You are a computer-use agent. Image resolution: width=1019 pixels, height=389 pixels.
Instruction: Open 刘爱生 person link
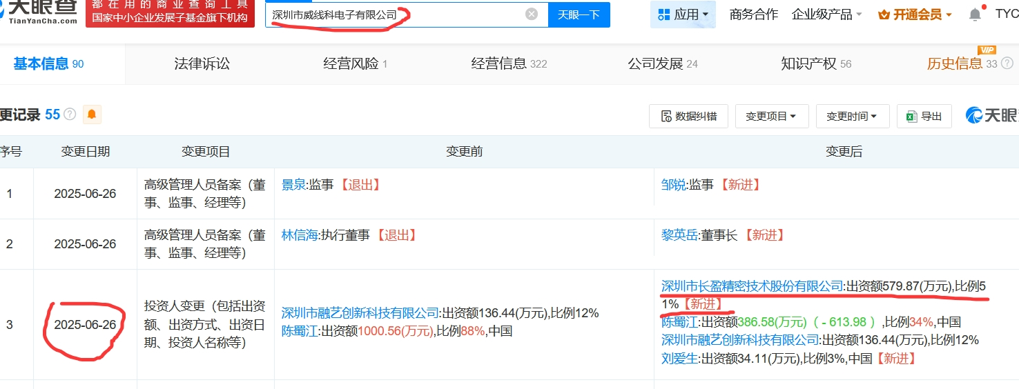[x=679, y=358]
